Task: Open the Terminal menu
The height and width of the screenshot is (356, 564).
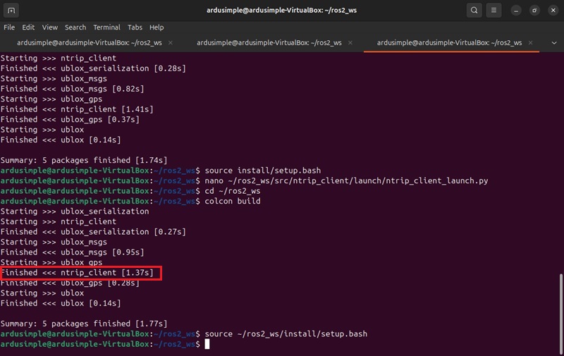Action: point(106,27)
